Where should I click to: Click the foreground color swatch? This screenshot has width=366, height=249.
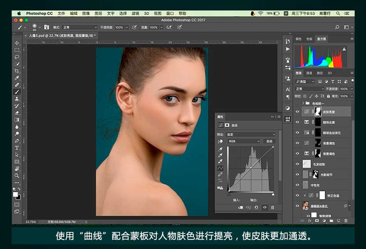(15, 195)
